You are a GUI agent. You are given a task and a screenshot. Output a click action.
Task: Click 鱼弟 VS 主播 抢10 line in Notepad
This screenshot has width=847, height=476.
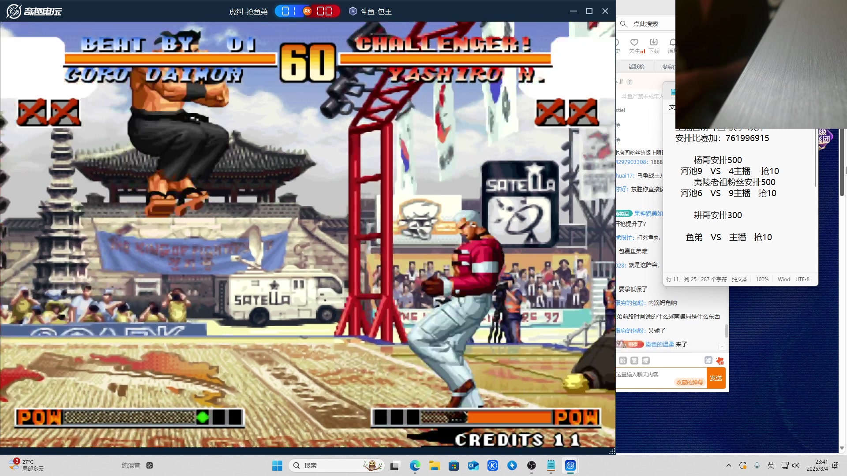(x=729, y=237)
